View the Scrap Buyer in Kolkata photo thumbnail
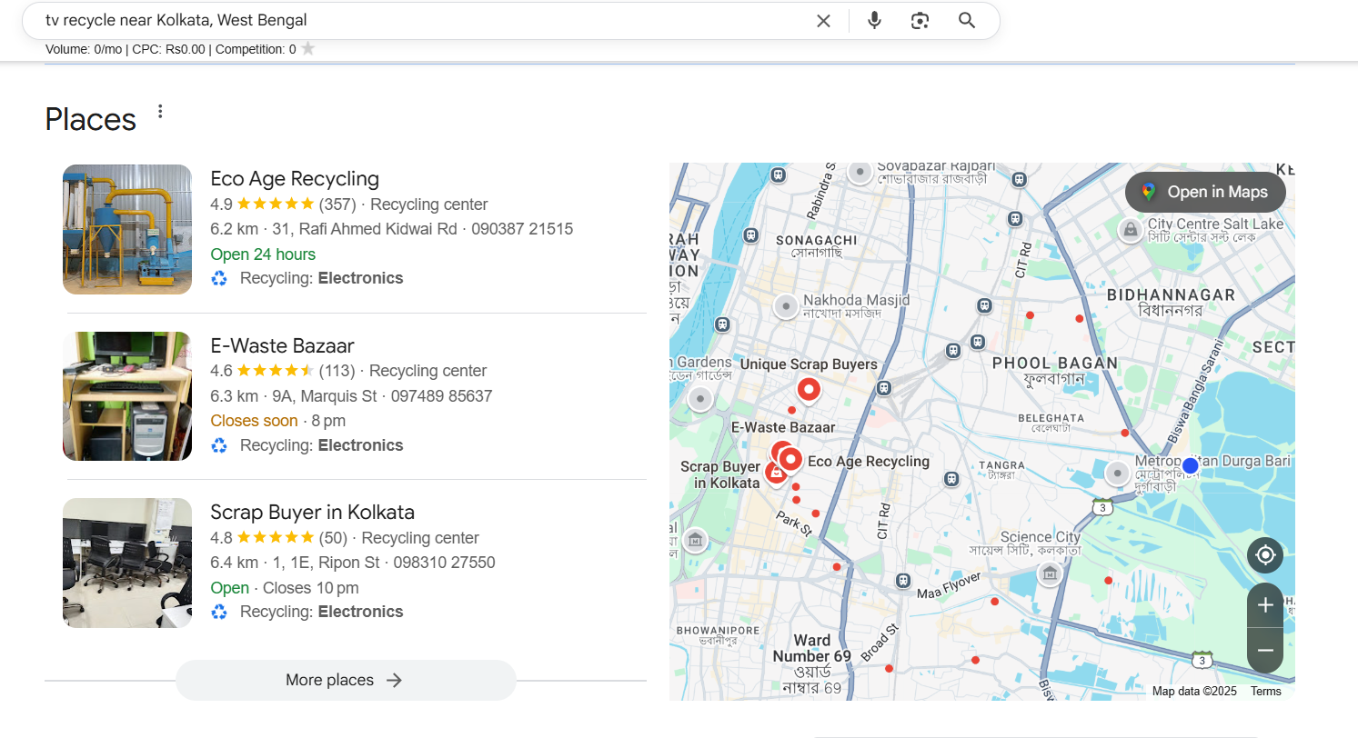The width and height of the screenshot is (1358, 738). 127,563
